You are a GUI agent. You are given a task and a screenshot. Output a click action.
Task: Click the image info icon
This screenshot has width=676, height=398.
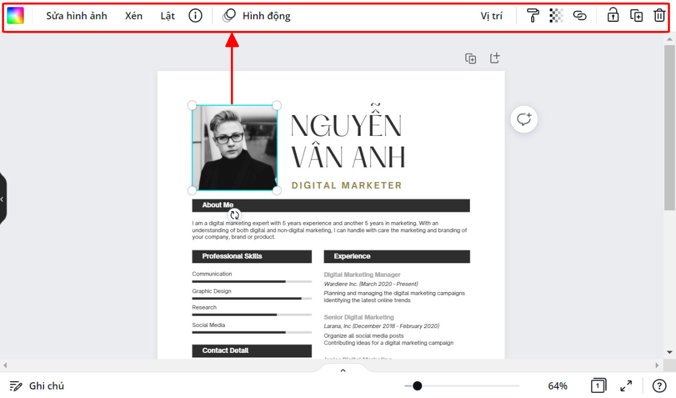(195, 16)
